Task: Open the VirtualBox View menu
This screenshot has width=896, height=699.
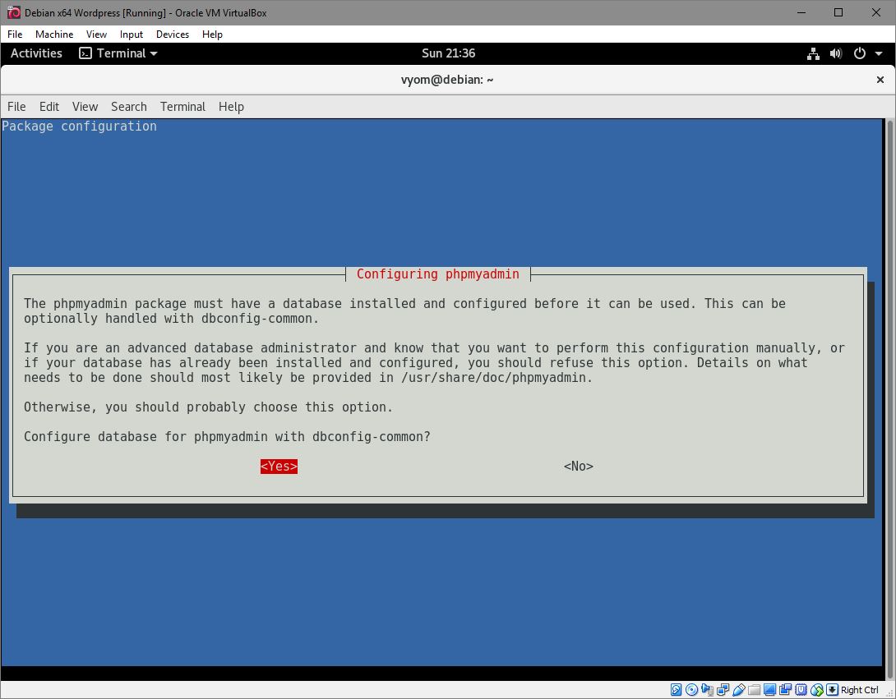Action: 96,34
